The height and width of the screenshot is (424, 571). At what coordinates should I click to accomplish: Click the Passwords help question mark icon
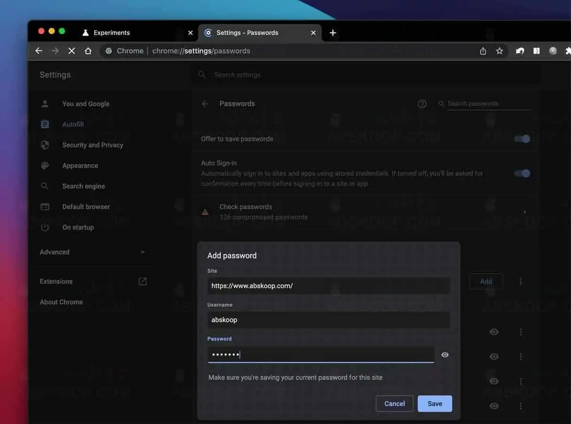click(x=422, y=104)
